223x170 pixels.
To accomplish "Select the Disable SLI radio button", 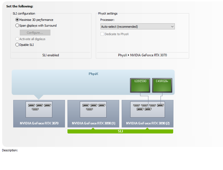I will (x=17, y=45).
